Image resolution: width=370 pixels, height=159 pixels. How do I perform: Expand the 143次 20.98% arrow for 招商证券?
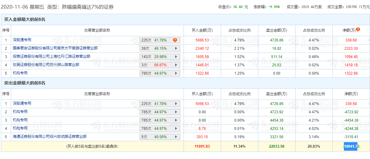176,57
